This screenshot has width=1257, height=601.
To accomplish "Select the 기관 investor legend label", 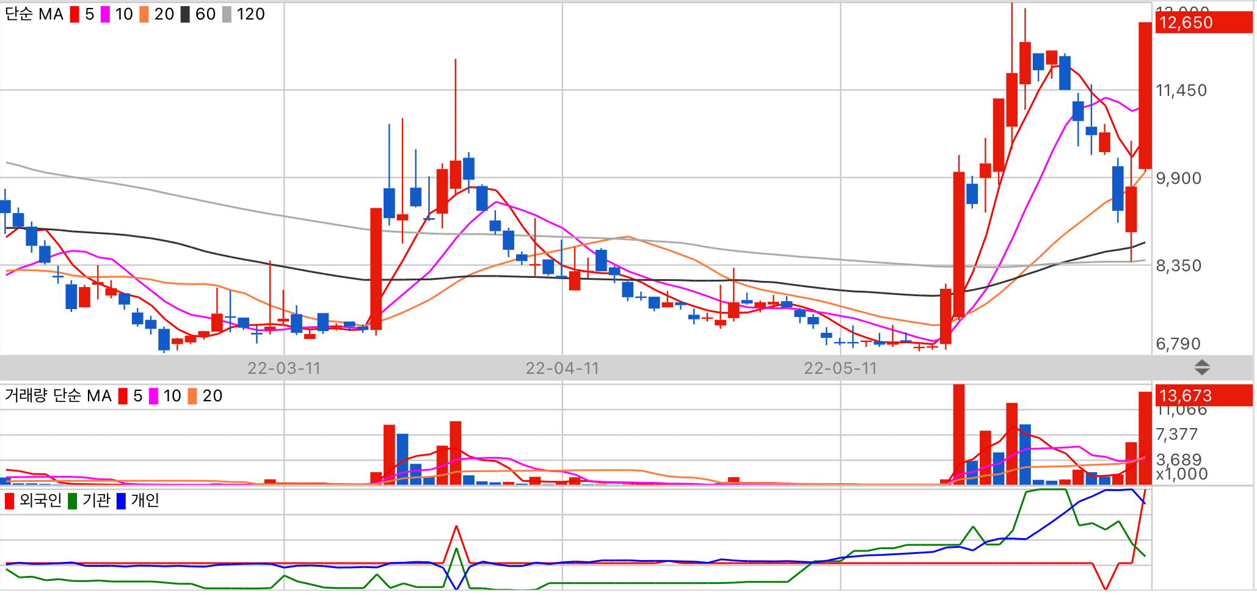I will (97, 501).
